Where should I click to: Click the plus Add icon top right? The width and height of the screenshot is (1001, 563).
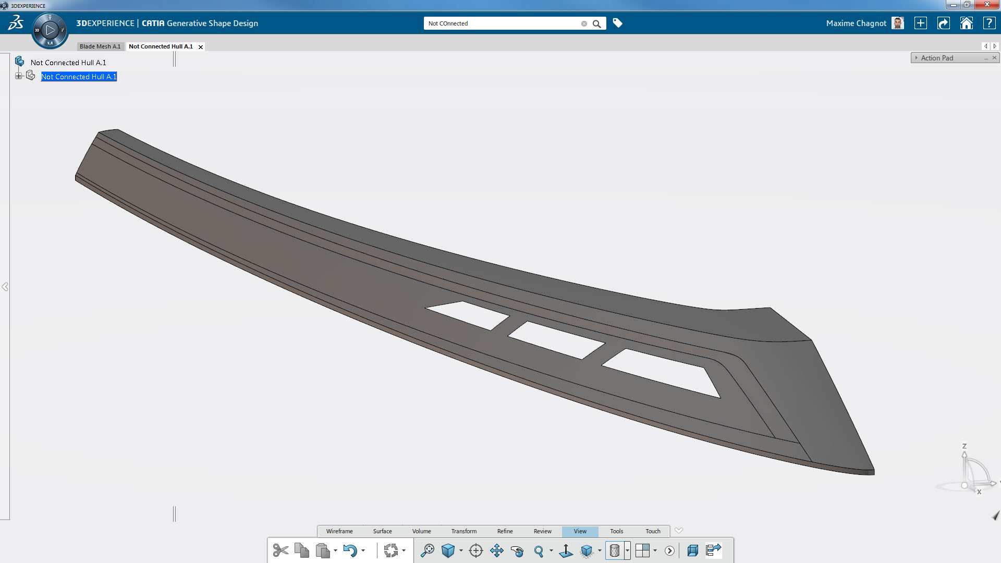tap(921, 23)
